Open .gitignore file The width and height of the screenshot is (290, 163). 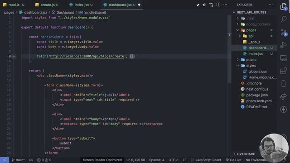click(x=254, y=83)
